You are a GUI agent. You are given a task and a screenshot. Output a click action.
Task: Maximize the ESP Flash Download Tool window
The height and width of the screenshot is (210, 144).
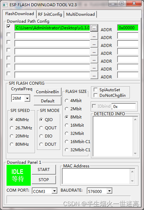122,4
